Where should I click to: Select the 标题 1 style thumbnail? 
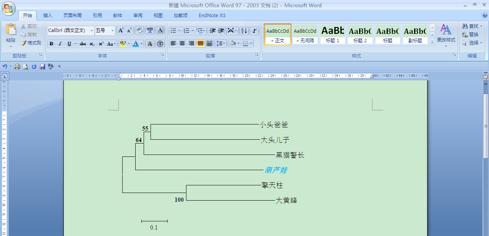coord(332,34)
